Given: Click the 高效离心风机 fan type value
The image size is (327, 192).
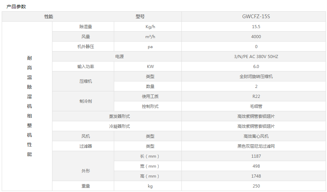Looking at the screenshot, I should [256, 136].
